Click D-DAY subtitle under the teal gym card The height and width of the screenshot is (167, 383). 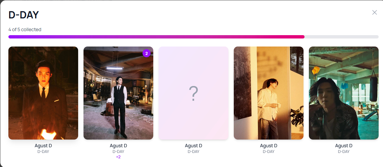344,152
